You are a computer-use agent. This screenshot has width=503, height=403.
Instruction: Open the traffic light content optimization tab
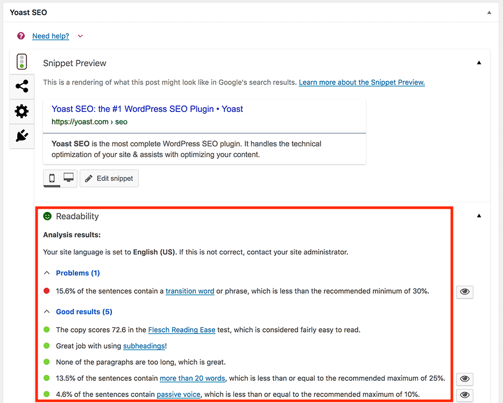[22, 61]
